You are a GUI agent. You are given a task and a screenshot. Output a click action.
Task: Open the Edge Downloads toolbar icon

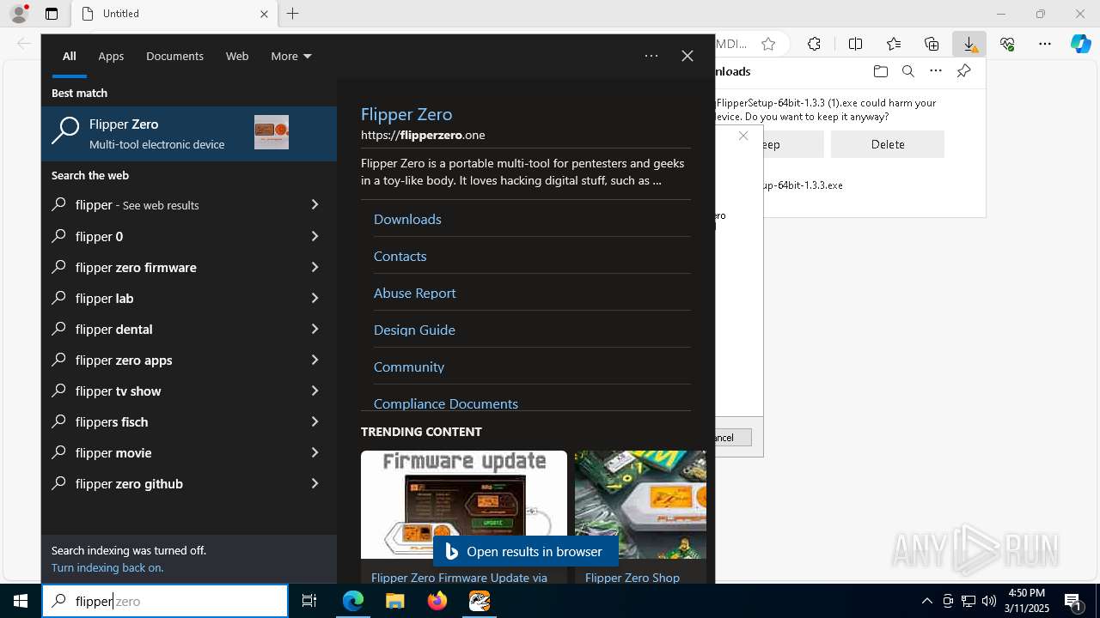[969, 44]
